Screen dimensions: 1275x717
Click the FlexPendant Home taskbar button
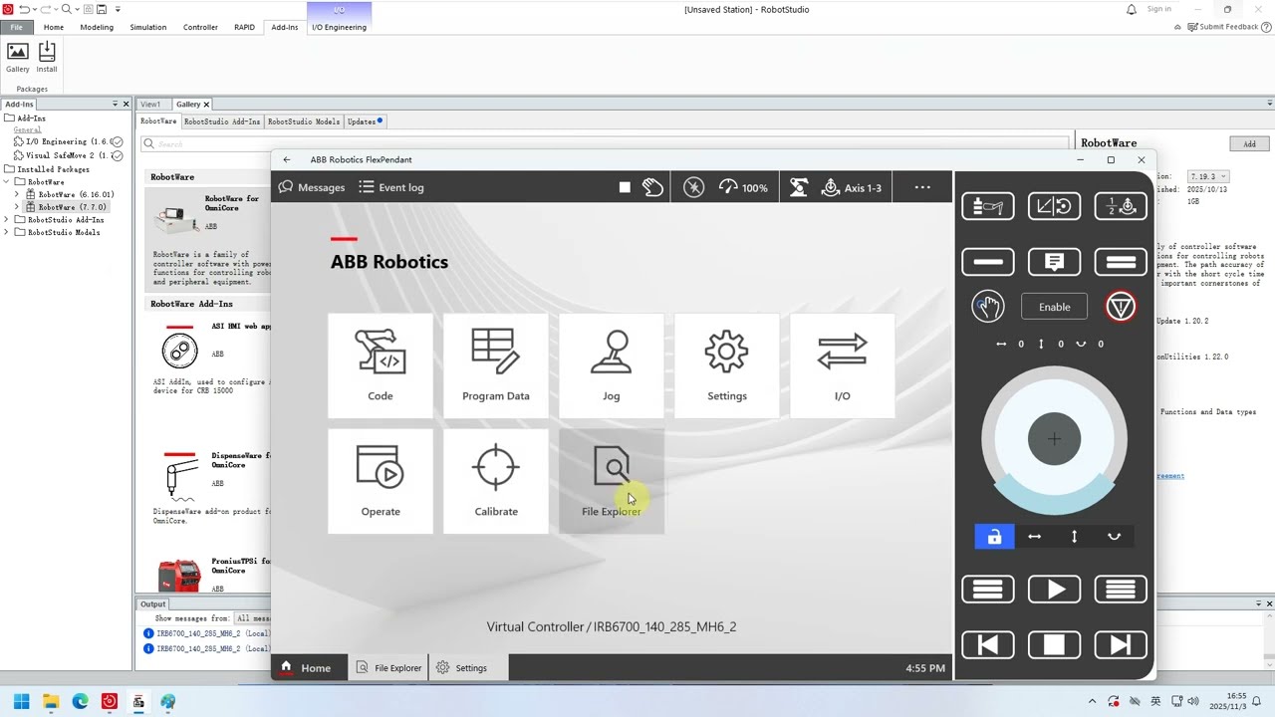click(x=306, y=667)
